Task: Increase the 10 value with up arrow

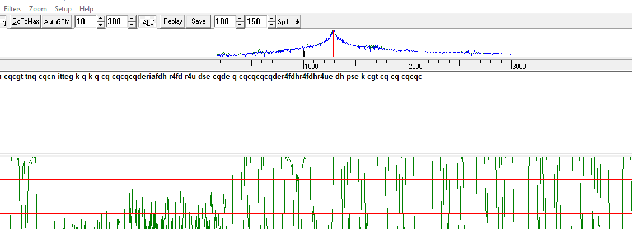Action: pyautogui.click(x=100, y=18)
